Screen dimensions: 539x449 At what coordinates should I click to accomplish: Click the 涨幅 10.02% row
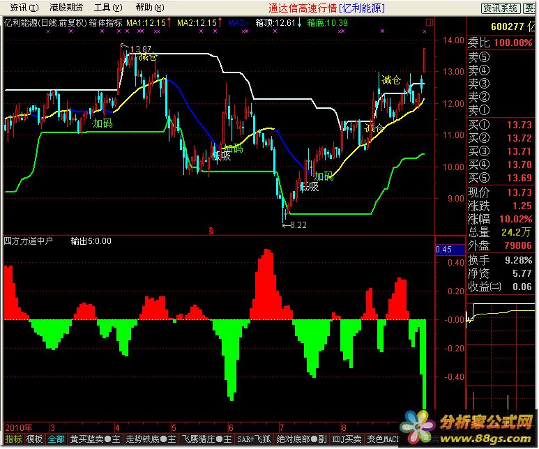[x=500, y=219]
